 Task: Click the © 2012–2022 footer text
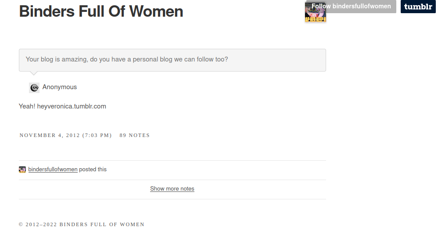38,224
